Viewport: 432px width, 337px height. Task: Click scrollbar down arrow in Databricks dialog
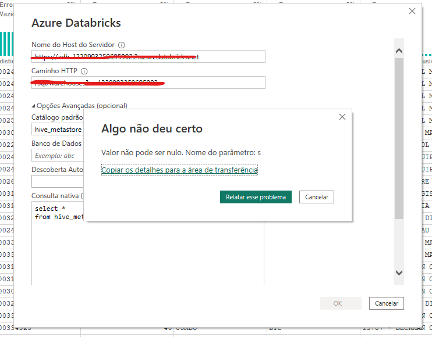click(399, 273)
